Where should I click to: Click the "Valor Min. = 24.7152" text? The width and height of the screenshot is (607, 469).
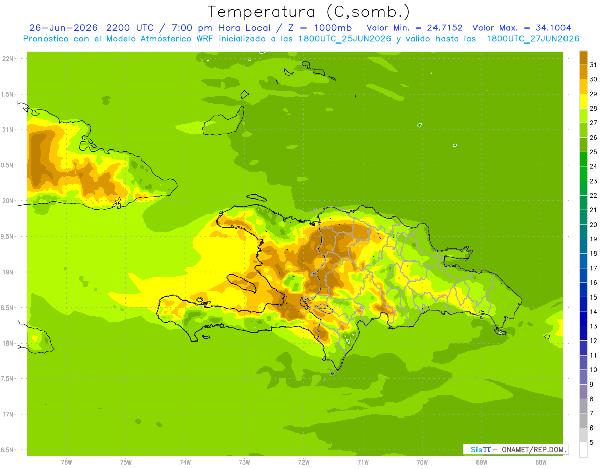[x=414, y=28]
